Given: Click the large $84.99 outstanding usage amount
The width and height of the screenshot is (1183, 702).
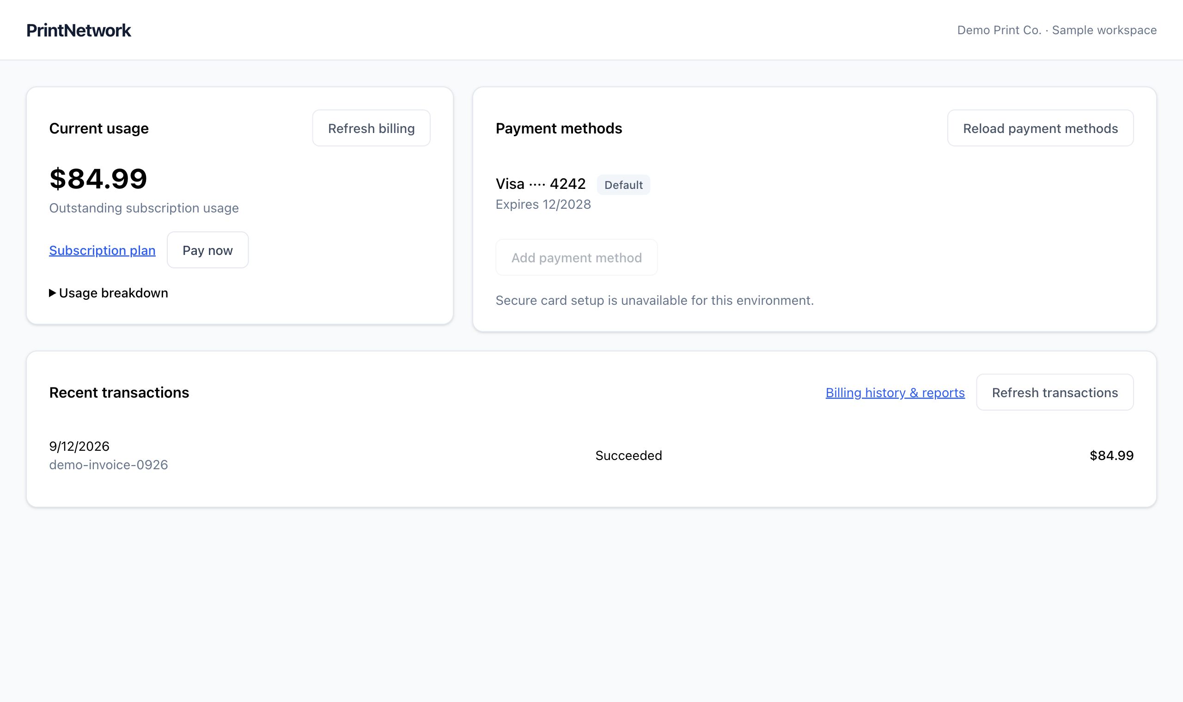Looking at the screenshot, I should pyautogui.click(x=98, y=179).
